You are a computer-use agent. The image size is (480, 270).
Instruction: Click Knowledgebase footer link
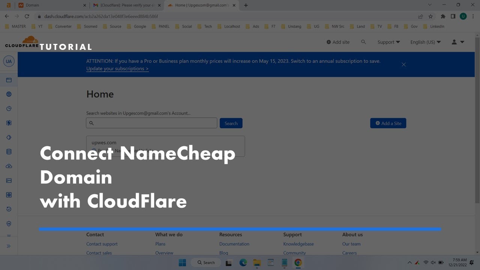pyautogui.click(x=298, y=244)
